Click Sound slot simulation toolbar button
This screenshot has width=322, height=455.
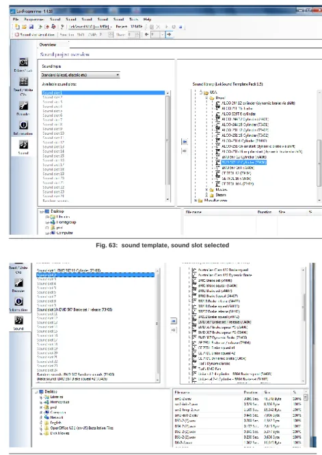[x=34, y=34]
